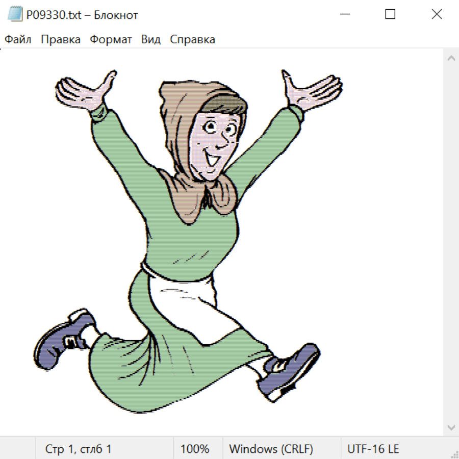This screenshot has height=459, width=459.
Task: Open the Файл menu
Action: pyautogui.click(x=18, y=40)
